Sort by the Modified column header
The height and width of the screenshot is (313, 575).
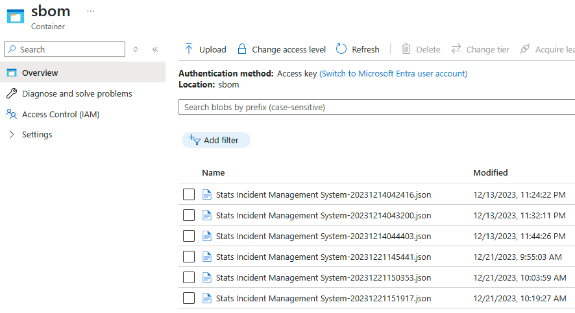tap(490, 173)
